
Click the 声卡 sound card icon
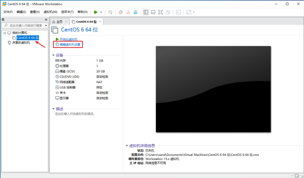[x=57, y=93]
